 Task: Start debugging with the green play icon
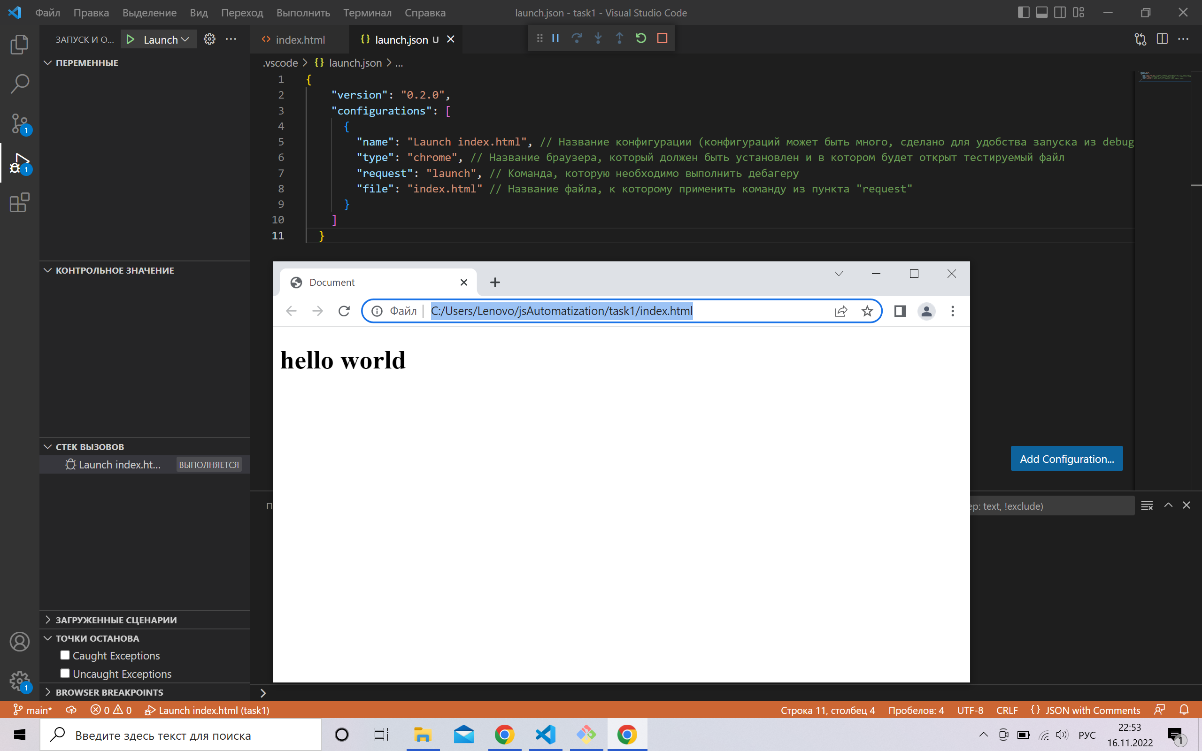pos(130,39)
